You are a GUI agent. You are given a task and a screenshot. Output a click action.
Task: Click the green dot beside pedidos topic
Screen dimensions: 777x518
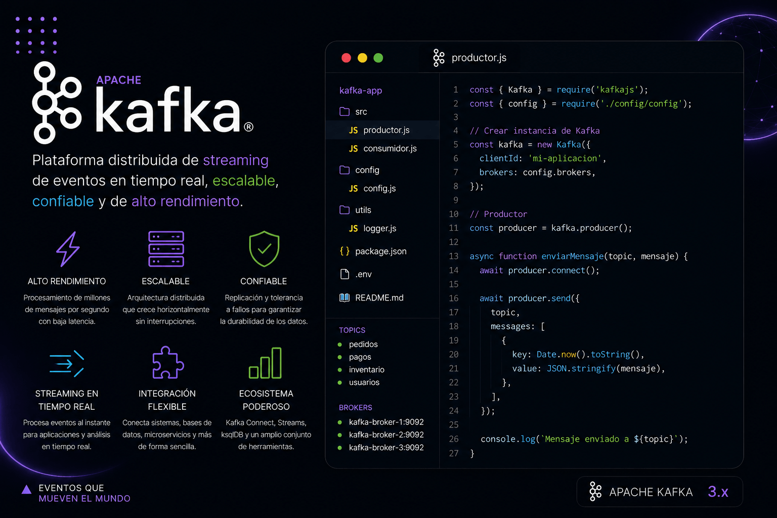tap(340, 344)
